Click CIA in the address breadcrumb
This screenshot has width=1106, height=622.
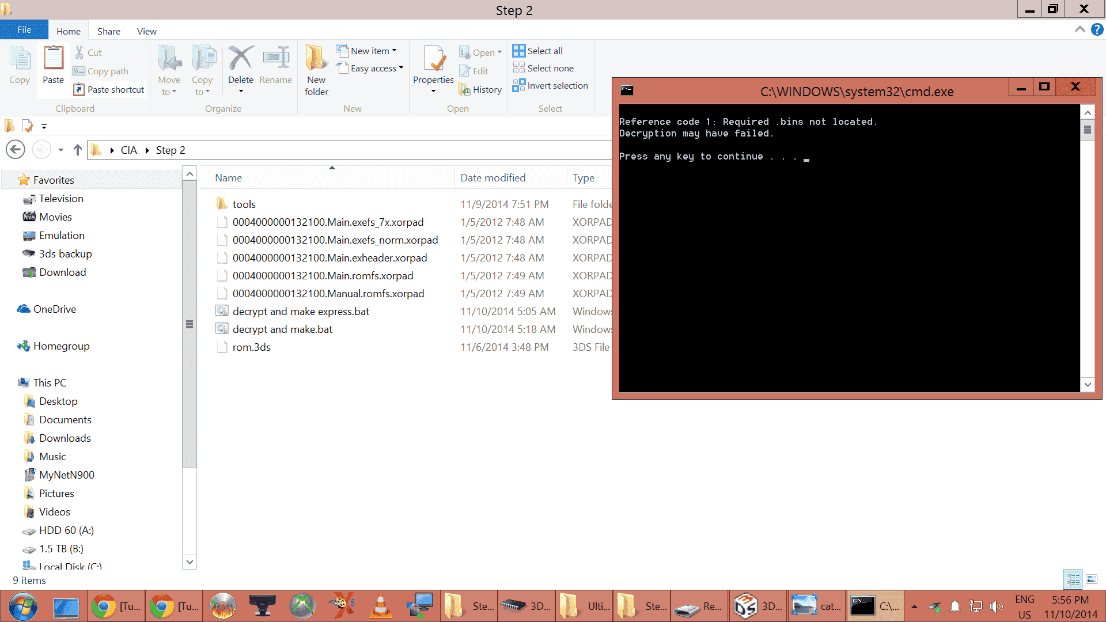tap(129, 150)
